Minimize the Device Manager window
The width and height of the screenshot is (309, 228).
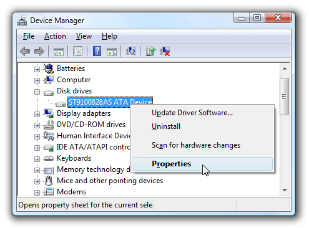pos(242,18)
